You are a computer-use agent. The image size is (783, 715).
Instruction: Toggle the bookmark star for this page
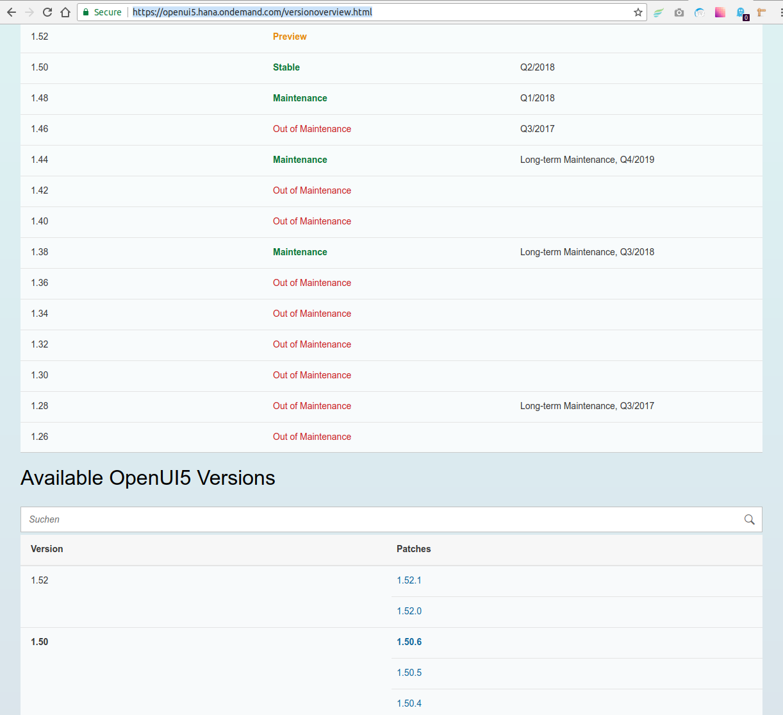[x=638, y=12]
